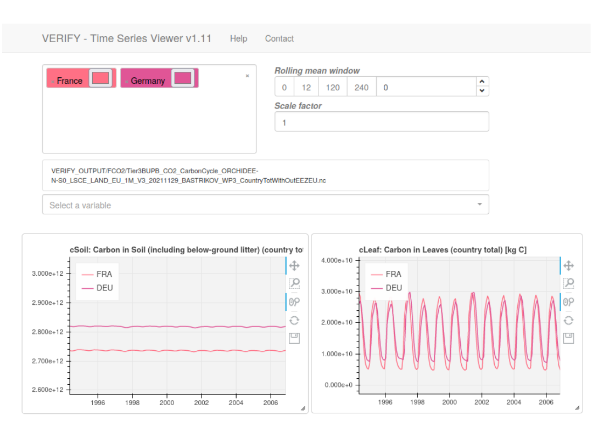The image size is (593, 444).
Task: Open the Germany color picker swatch
Action: point(183,78)
